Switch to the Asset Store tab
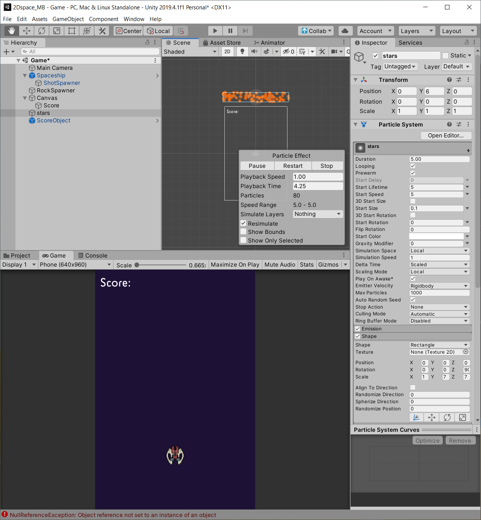The height and width of the screenshot is (520, 481). [x=222, y=42]
